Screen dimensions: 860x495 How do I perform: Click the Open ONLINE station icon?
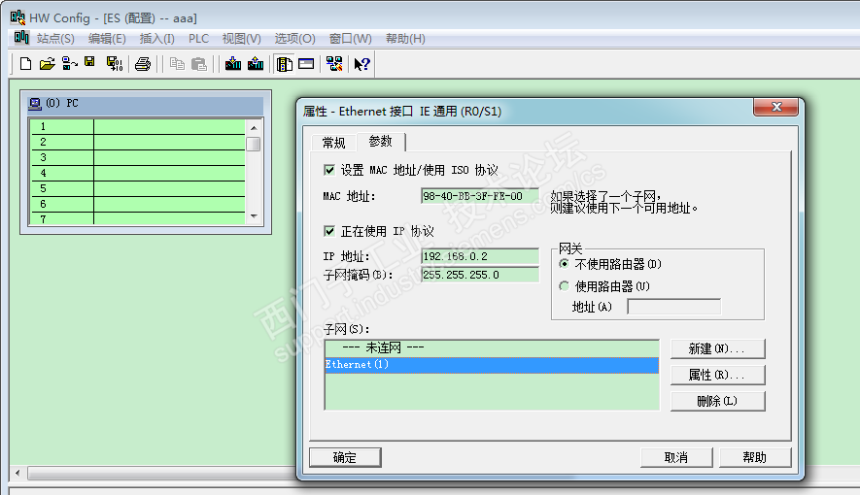coord(70,64)
